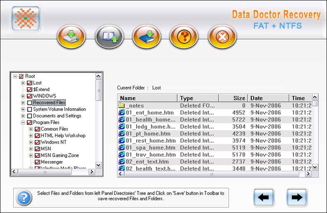Collapse the Program Files tree node
Screen dimensions: 327x213
pyautogui.click(x=23, y=123)
